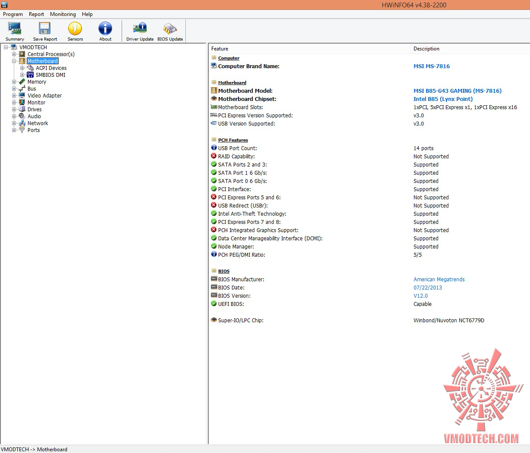Click the Audio speaker icon in tree
The height and width of the screenshot is (453, 530).
[22, 116]
